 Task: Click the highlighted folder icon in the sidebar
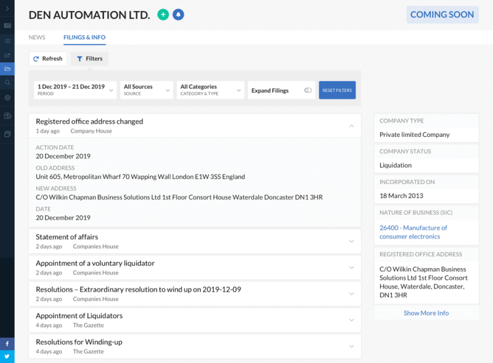8,69
